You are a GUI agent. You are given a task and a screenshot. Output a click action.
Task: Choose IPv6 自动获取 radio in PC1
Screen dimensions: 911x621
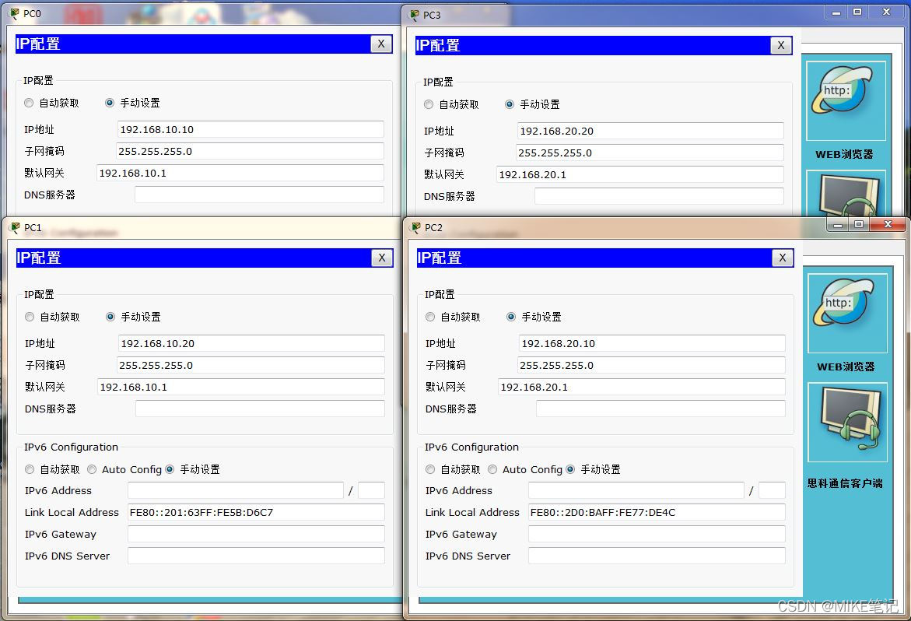click(x=30, y=469)
